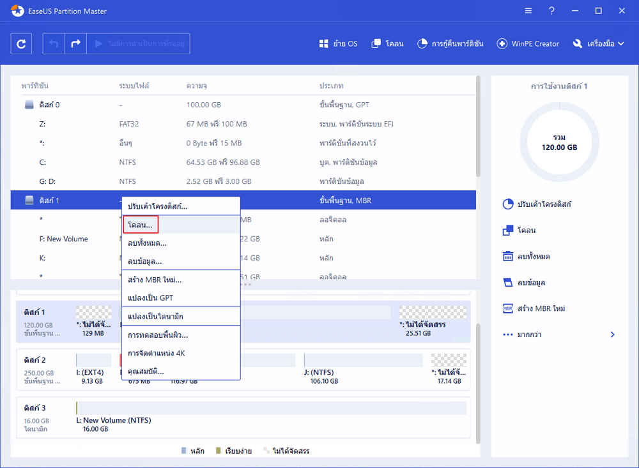639x468 pixels.
Task: Click the 120.00 GB disk usage donut chart
Action: coord(560,142)
